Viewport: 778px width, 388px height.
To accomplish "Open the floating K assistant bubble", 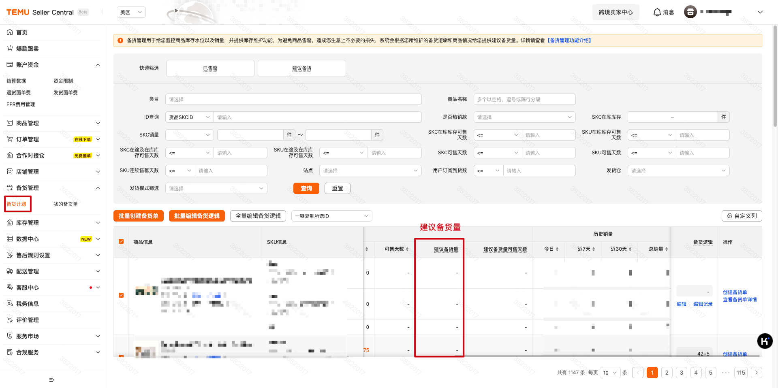I will [x=765, y=341].
